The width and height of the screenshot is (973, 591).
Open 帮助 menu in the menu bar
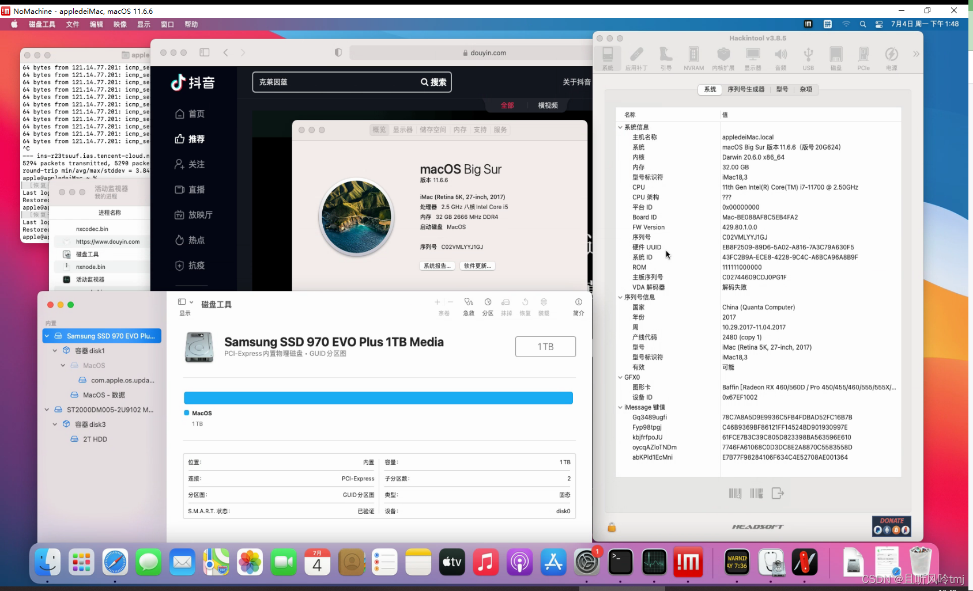pos(191,24)
